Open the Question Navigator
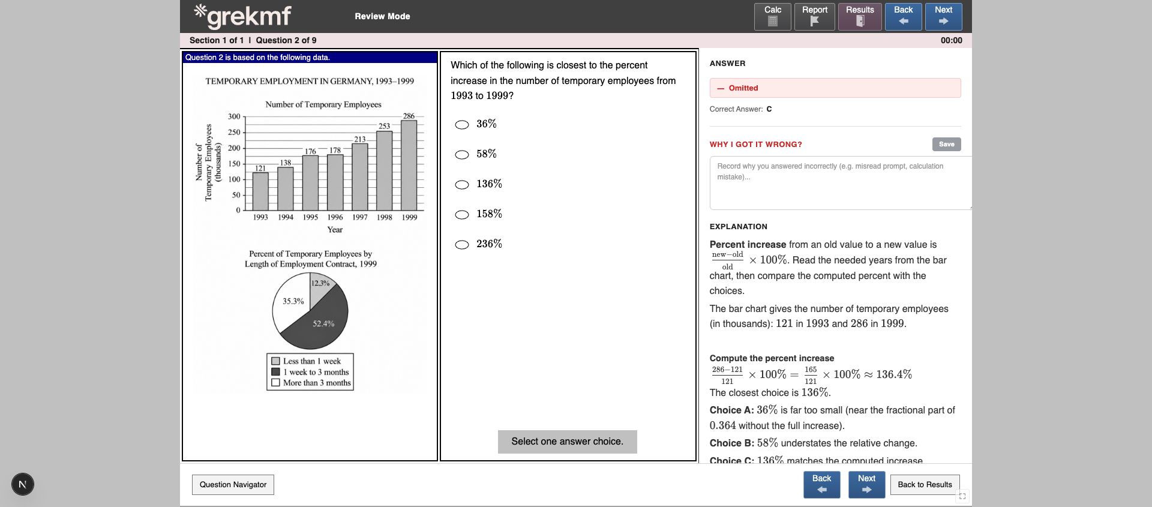Screen dimensions: 1152x507 (x=233, y=485)
